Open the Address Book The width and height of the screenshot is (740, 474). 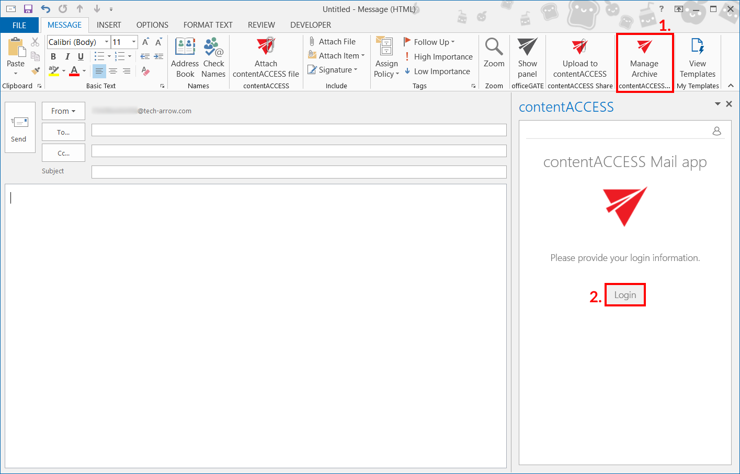tap(185, 57)
